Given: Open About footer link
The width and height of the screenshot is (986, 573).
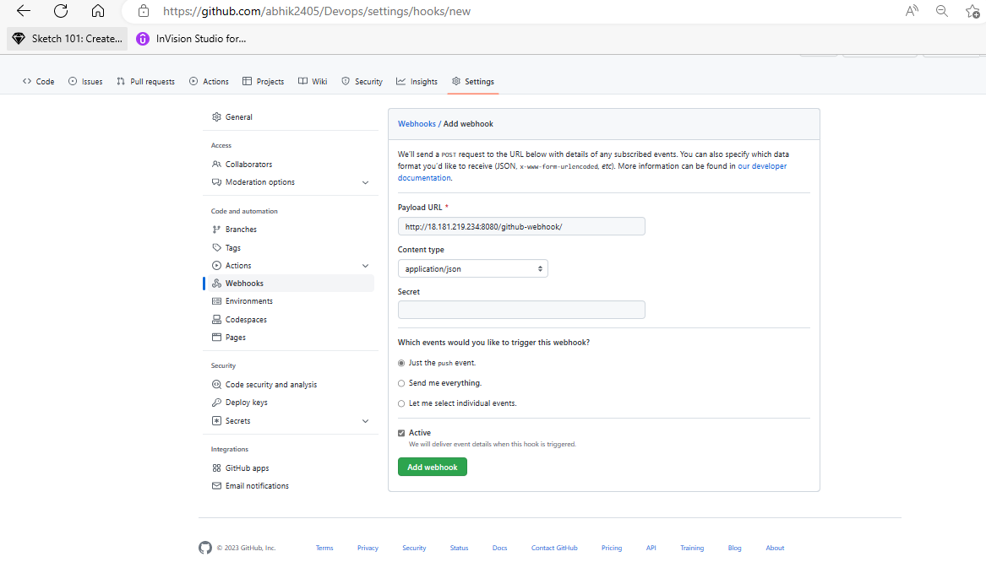Looking at the screenshot, I should [775, 548].
